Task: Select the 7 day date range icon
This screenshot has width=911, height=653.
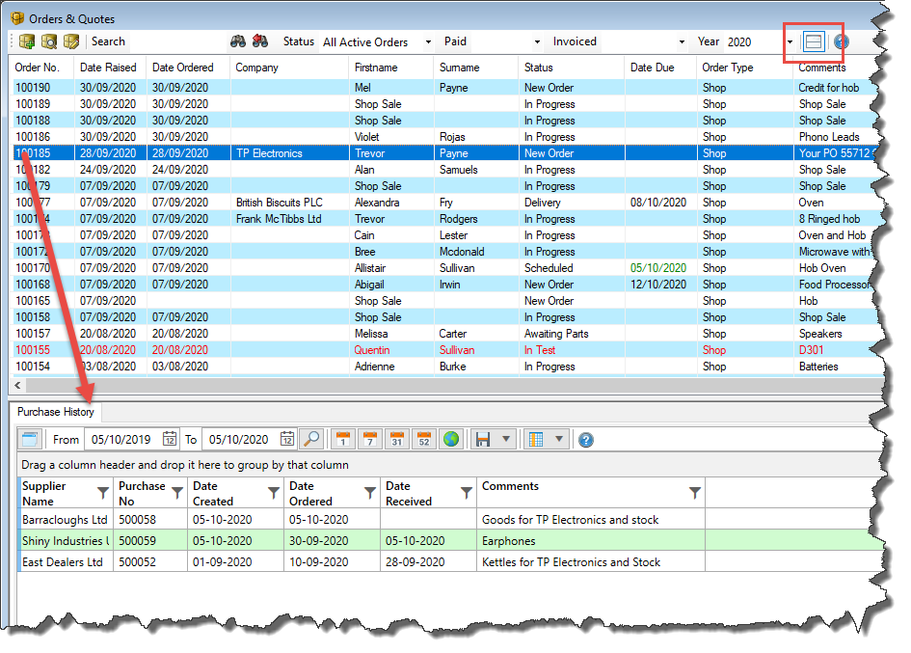Action: [369, 440]
